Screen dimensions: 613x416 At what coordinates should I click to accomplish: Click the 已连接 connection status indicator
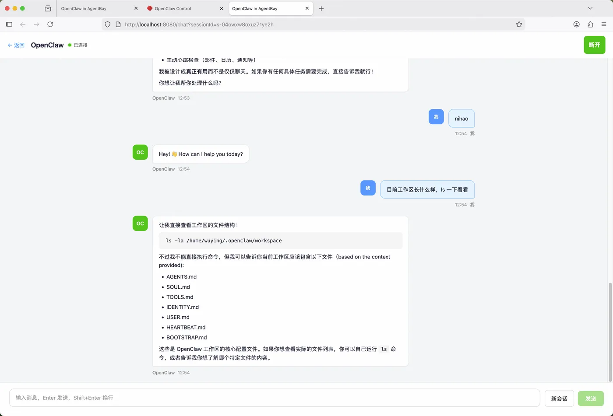click(x=78, y=45)
